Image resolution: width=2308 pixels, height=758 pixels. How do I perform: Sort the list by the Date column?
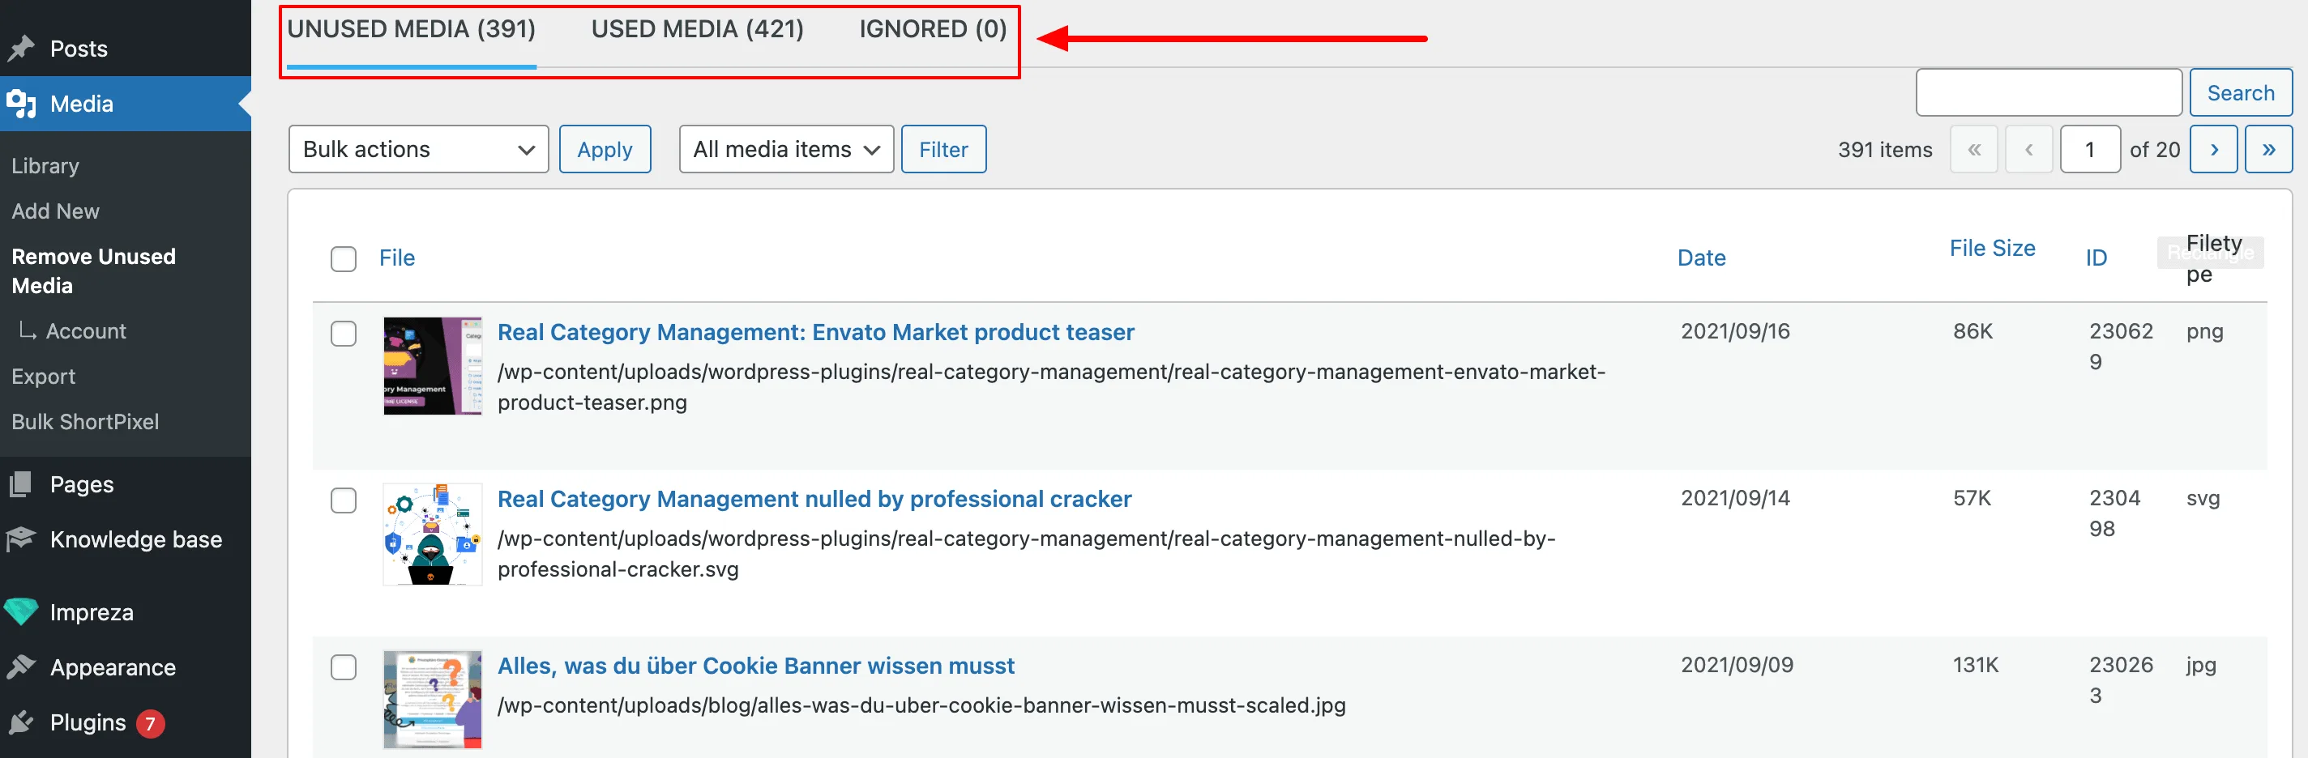[x=1700, y=258]
